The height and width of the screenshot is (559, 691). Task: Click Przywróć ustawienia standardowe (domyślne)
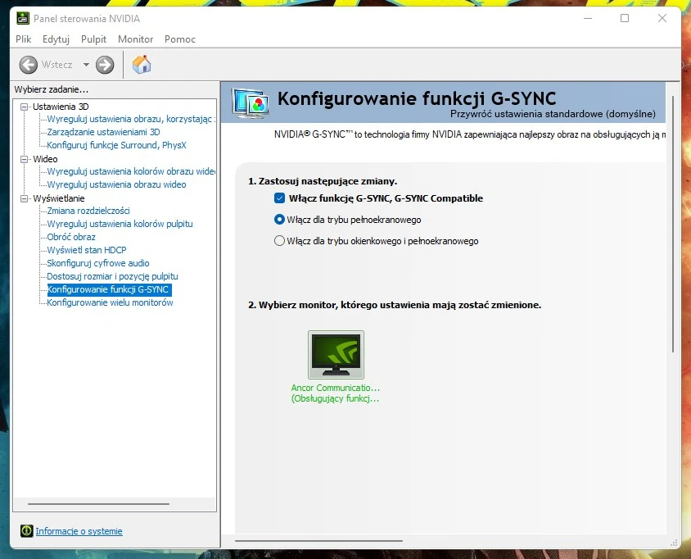pyautogui.click(x=553, y=114)
